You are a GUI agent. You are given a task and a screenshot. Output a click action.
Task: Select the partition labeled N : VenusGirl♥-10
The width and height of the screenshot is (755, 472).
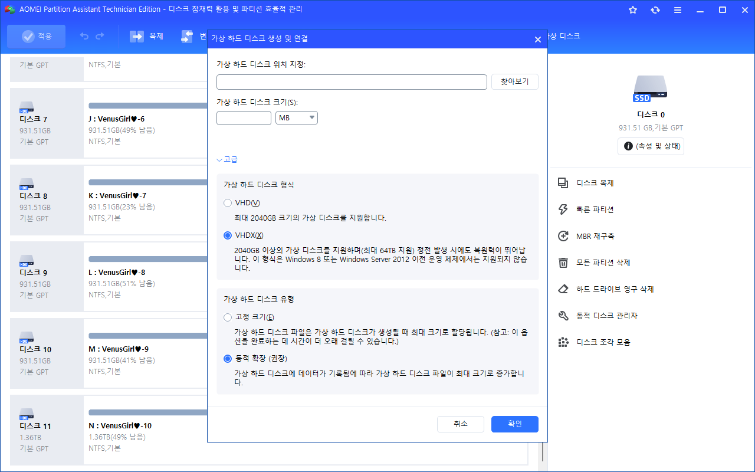pos(120,426)
